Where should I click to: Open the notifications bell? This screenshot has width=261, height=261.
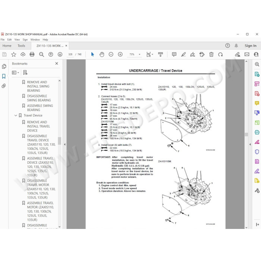236,45
